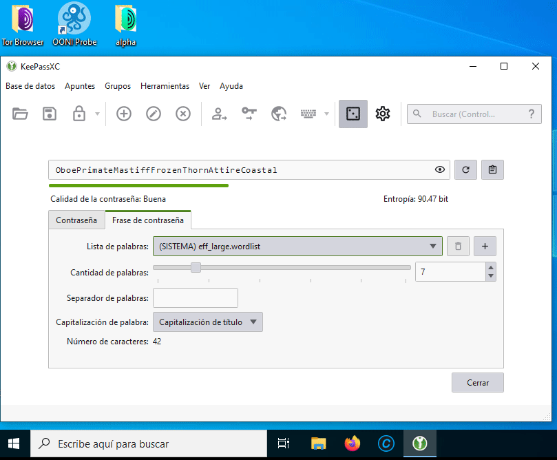Delete wordlist with the trash icon
Screen dimensions: 557x460
(458, 246)
